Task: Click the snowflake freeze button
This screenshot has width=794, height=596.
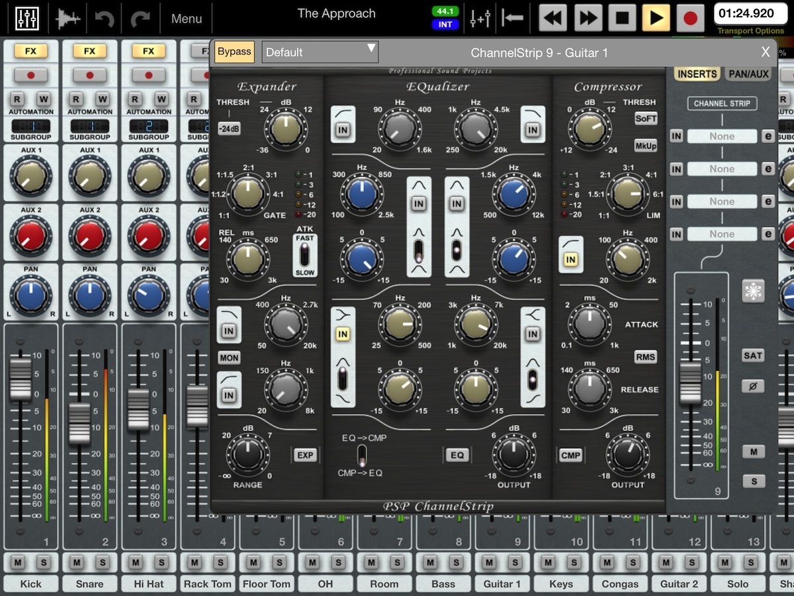Action: [x=753, y=291]
